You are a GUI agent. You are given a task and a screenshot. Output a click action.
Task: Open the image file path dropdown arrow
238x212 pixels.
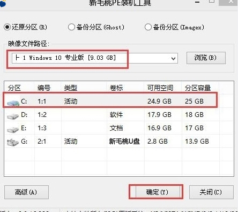click(173, 58)
